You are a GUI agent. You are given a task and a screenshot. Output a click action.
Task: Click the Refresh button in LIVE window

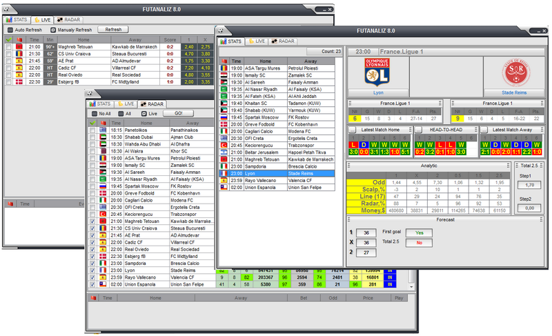(113, 30)
